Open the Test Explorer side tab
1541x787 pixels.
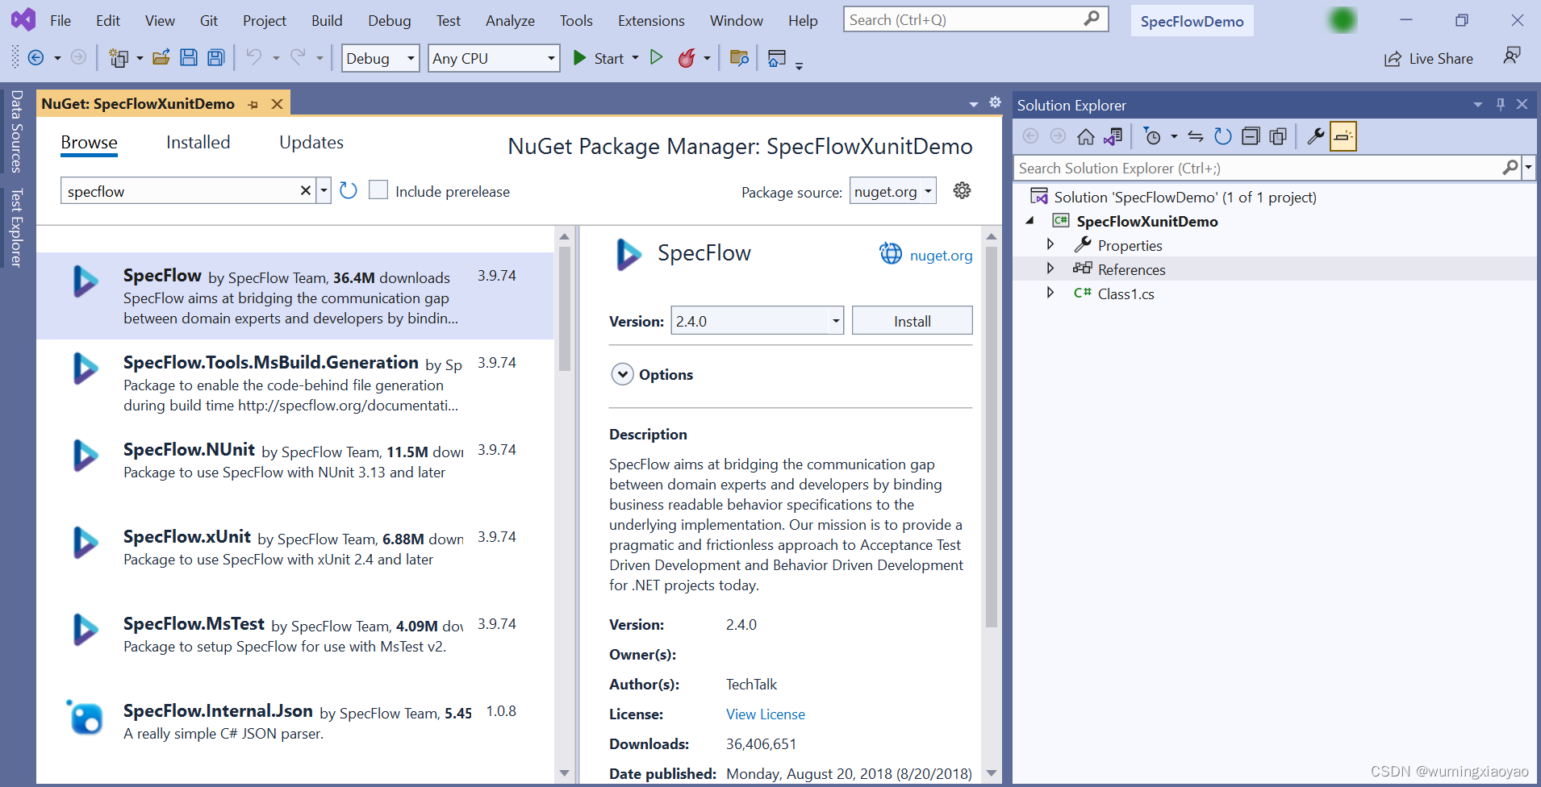click(15, 227)
